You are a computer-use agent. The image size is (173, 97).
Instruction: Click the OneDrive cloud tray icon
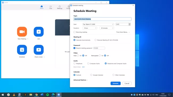143,95
